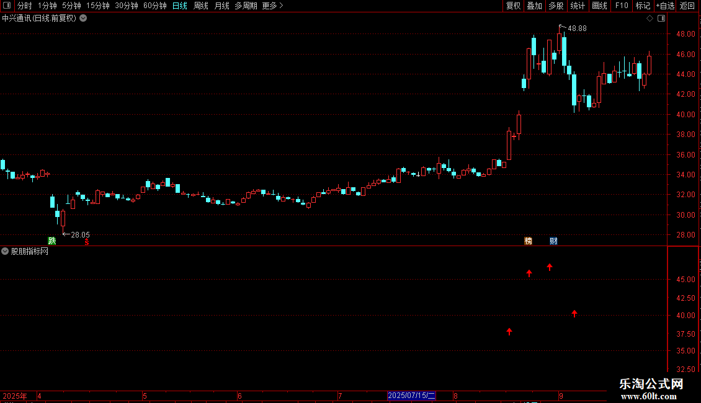This screenshot has height=403, width=701.
Task: Click 返回 to go back
Action: coord(687,6)
